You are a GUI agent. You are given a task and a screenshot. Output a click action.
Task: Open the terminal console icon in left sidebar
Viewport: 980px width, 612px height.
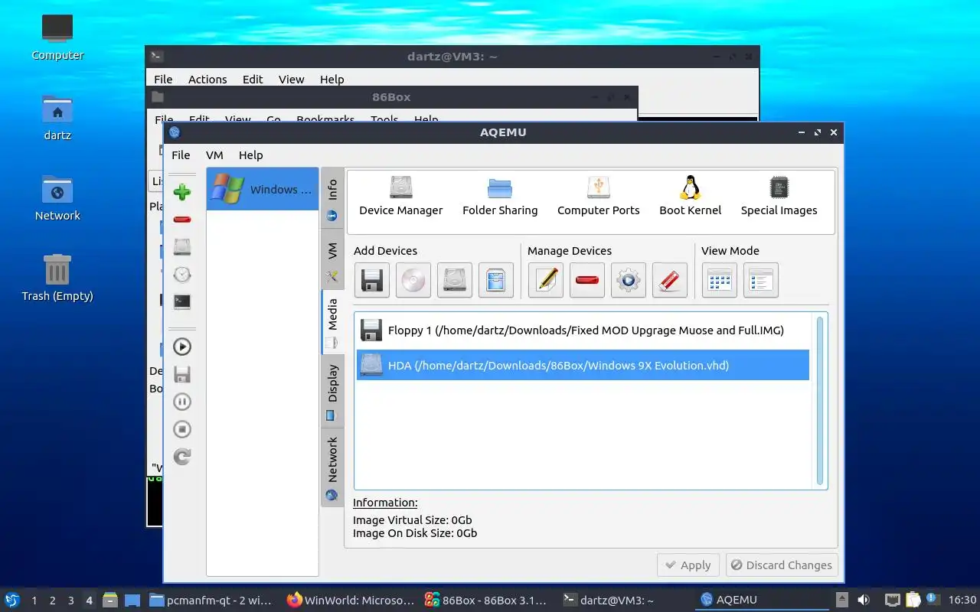(x=182, y=302)
